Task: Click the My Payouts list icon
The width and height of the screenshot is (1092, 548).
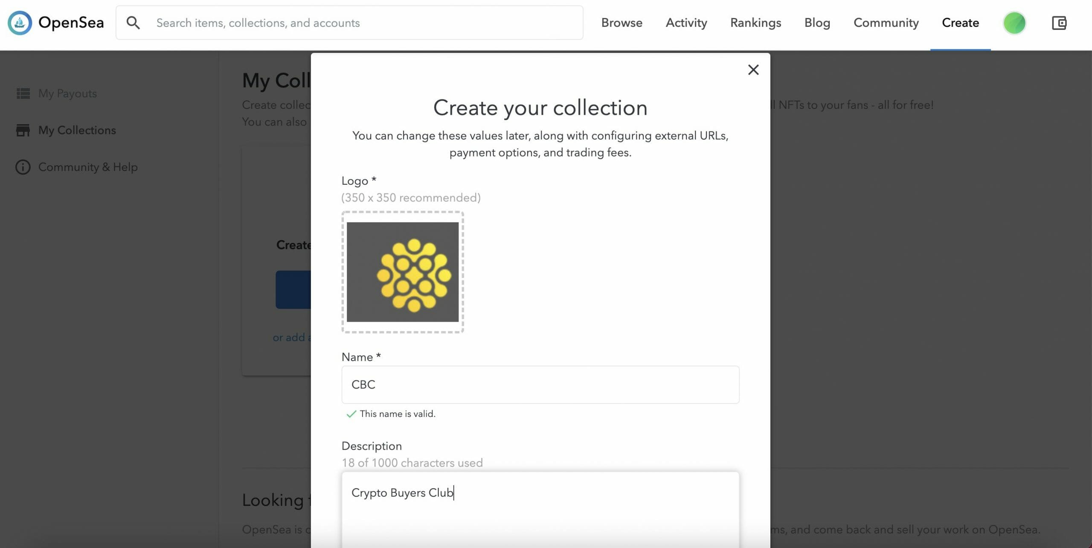Action: coord(23,93)
